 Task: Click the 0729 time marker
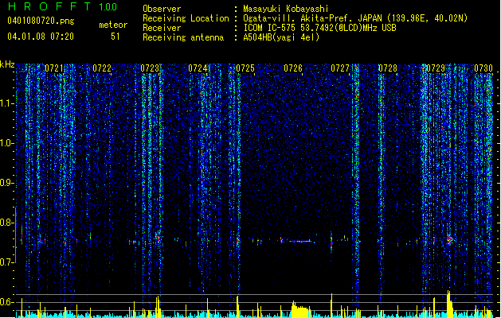click(x=436, y=68)
